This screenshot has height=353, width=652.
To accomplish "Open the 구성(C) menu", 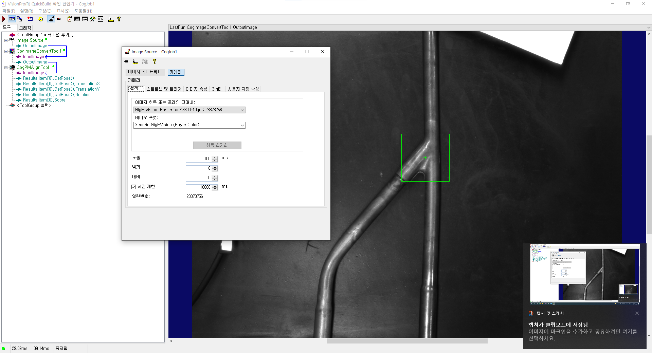I will (x=44, y=11).
